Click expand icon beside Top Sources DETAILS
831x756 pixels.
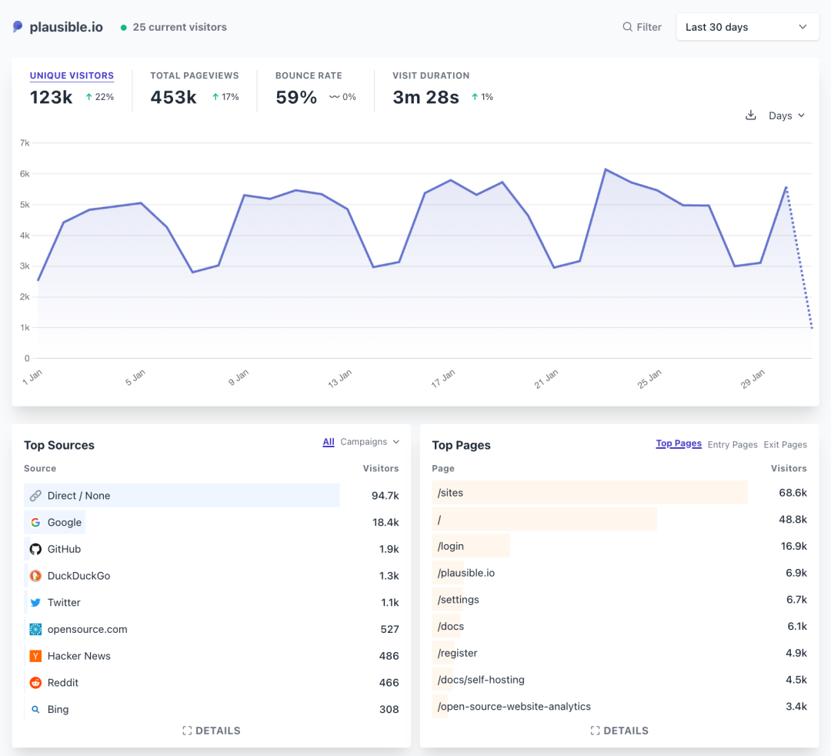187,731
